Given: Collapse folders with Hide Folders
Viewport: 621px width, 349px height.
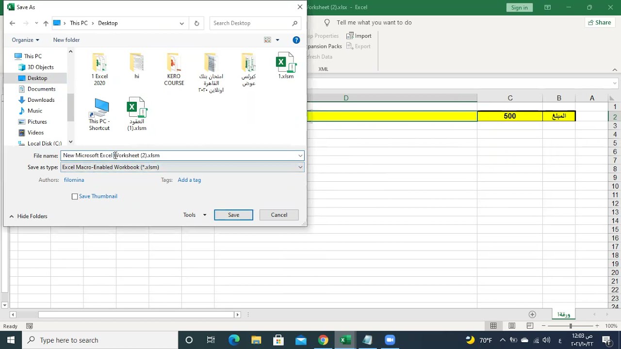Looking at the screenshot, I should [28, 216].
